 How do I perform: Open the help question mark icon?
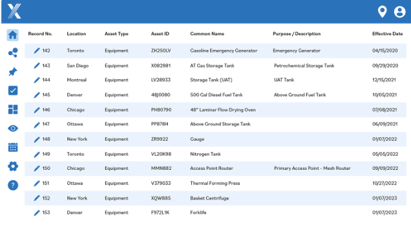pos(13,185)
